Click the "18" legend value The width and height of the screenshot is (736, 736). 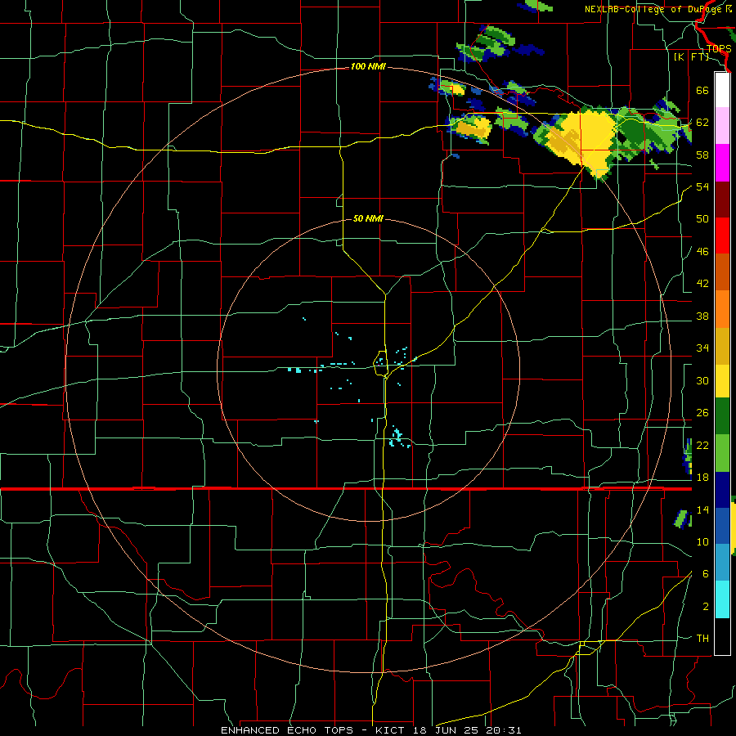(x=702, y=478)
